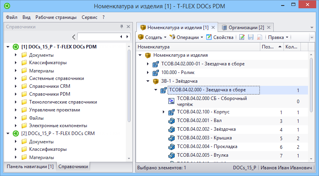
Task: Click the save diskette toolbar icon
Action: click(x=251, y=37)
